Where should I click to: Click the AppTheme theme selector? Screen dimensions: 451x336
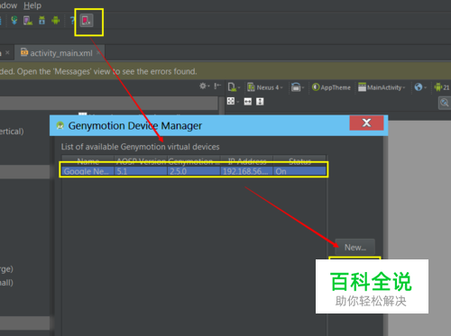click(x=331, y=87)
